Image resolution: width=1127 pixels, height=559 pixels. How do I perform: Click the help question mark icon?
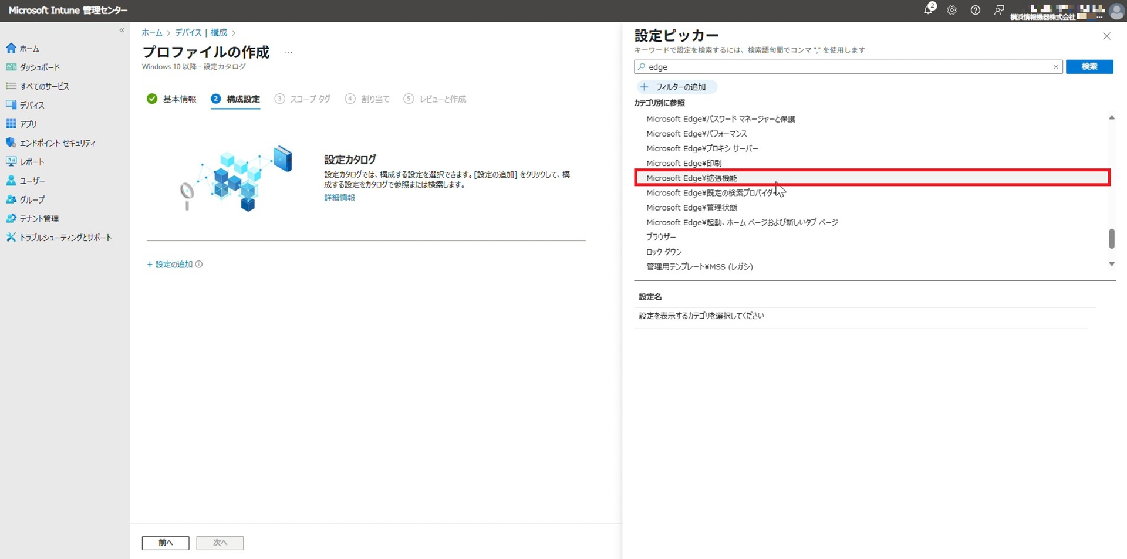(x=975, y=10)
